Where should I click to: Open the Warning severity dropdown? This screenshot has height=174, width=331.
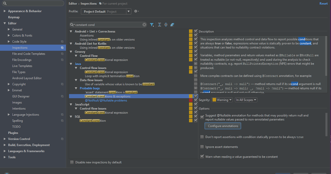[x=222, y=100]
